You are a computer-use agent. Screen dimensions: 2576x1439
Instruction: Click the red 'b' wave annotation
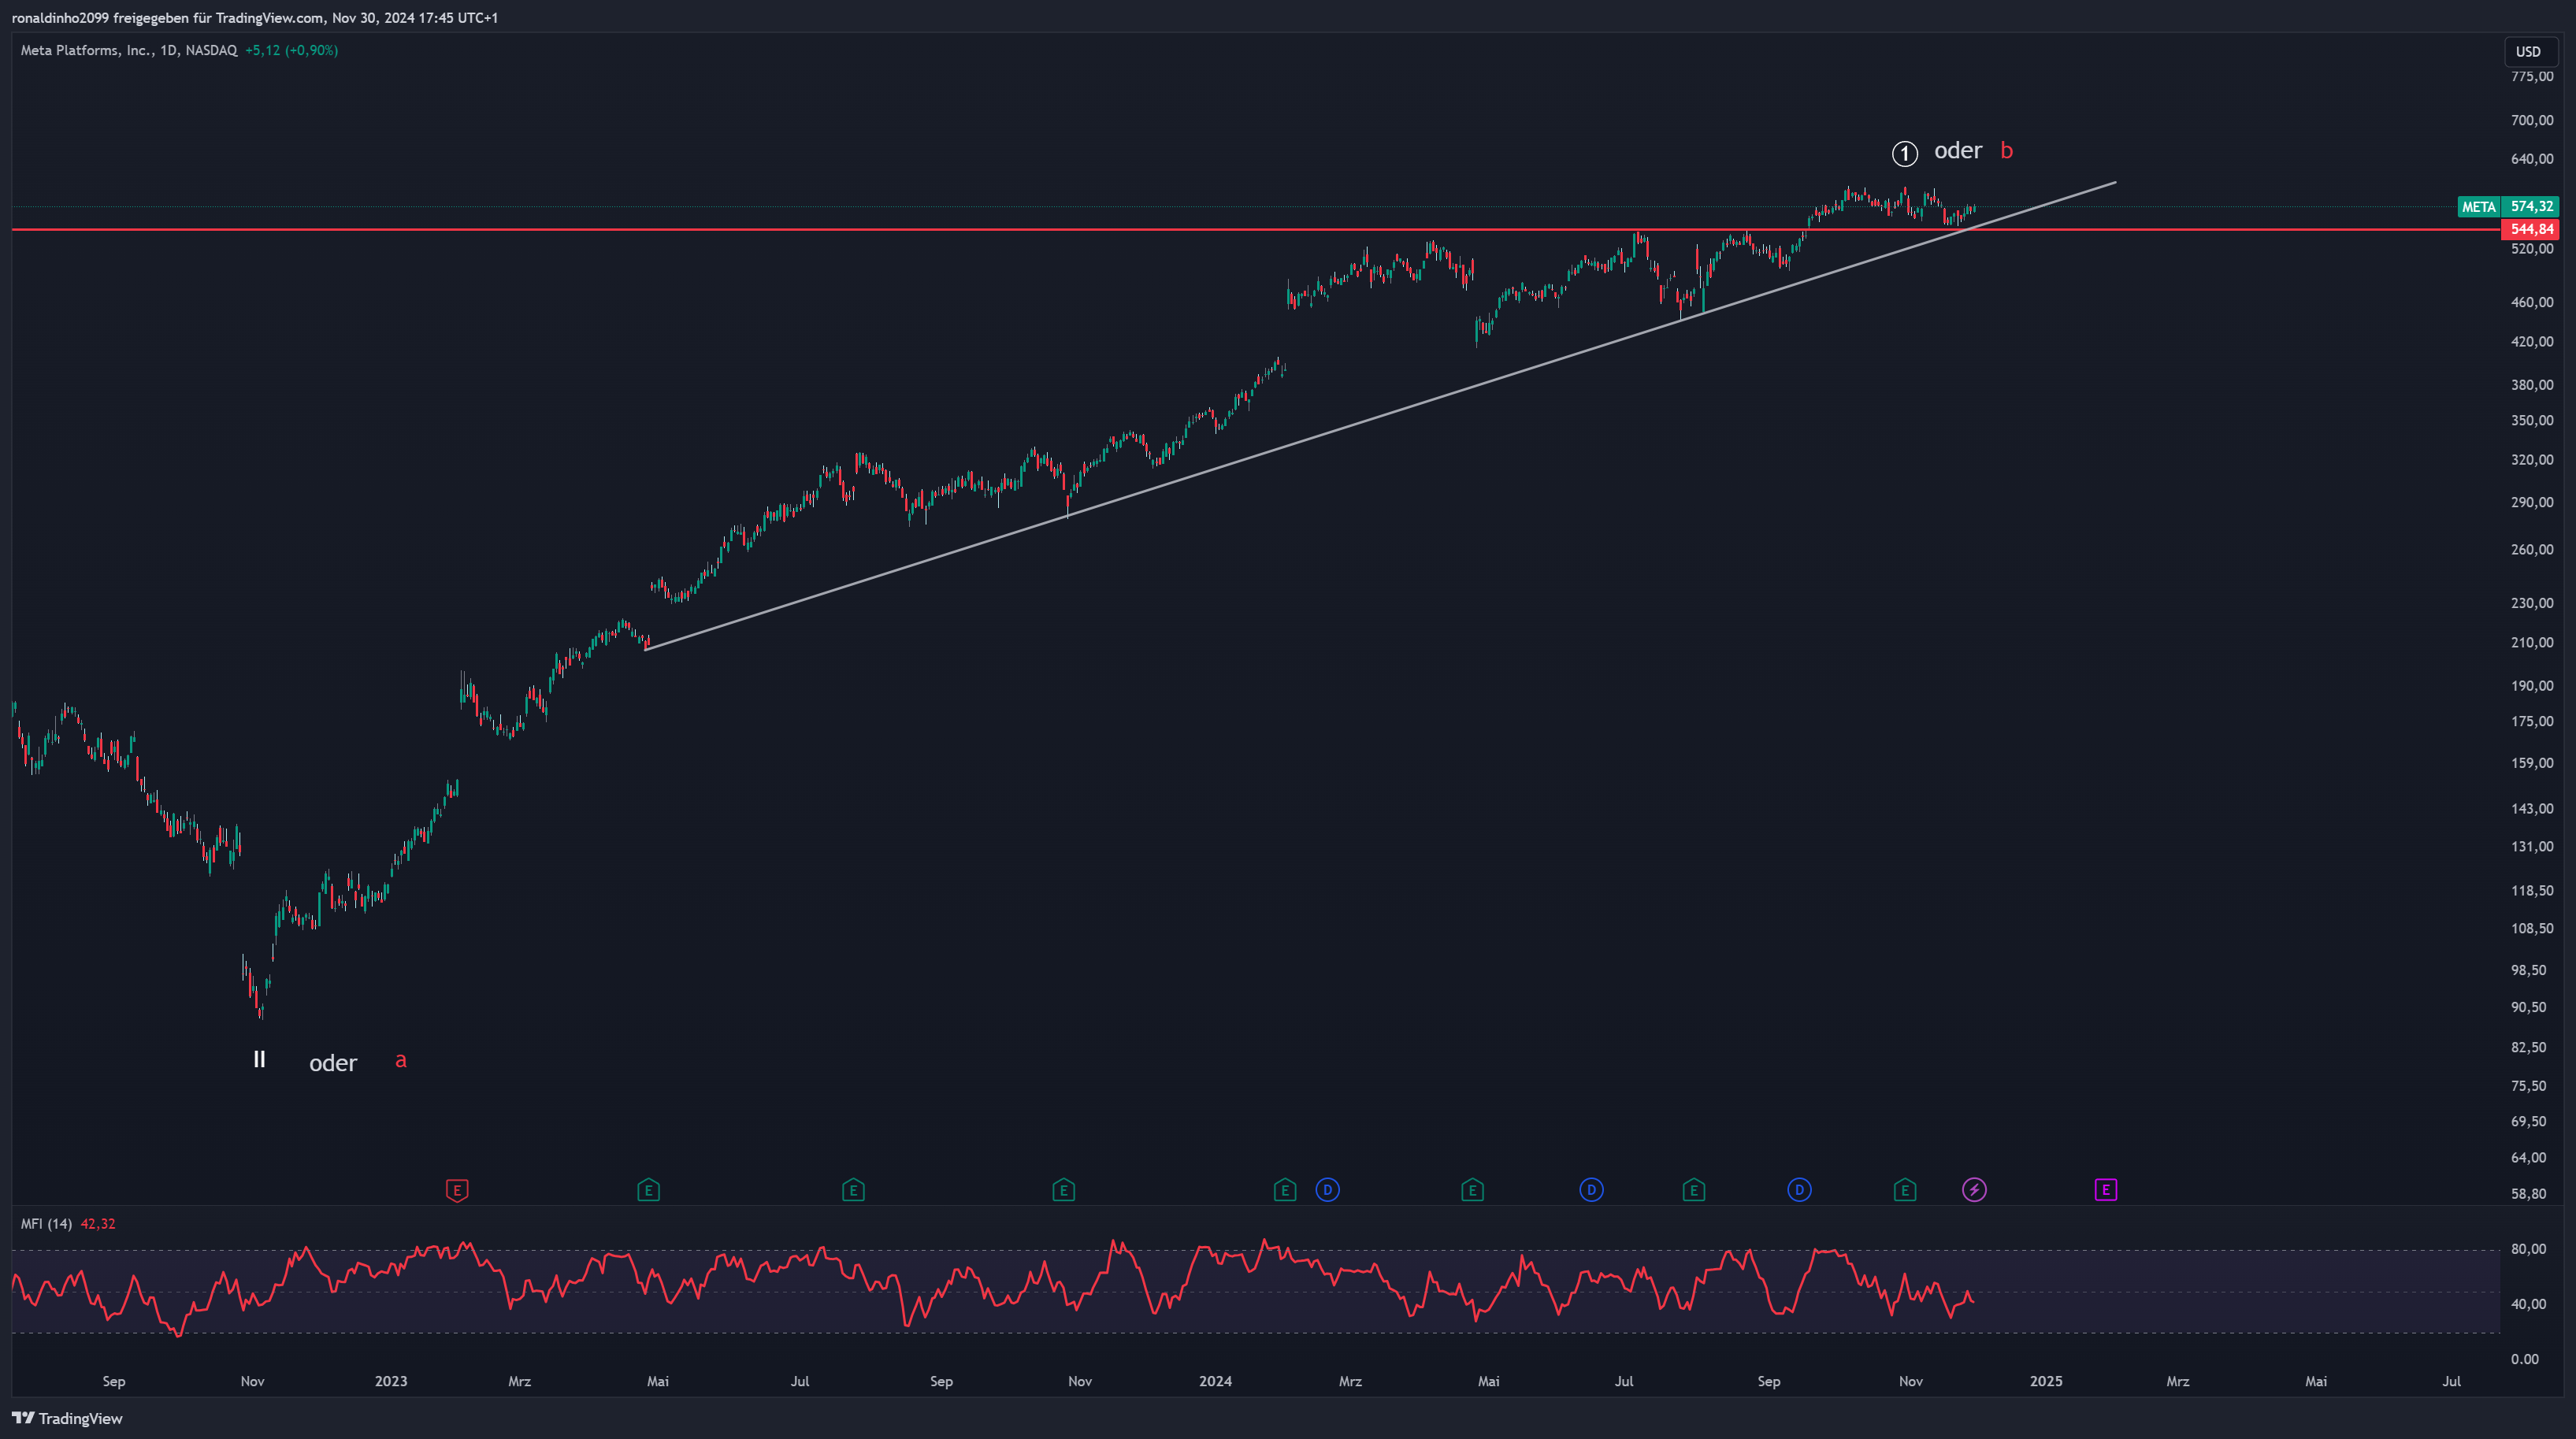pos(2006,151)
